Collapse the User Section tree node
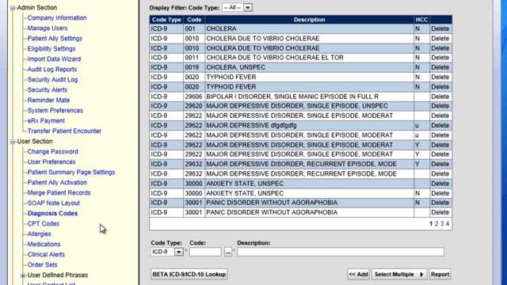Screen dimensions: 507x285 tap(13, 142)
